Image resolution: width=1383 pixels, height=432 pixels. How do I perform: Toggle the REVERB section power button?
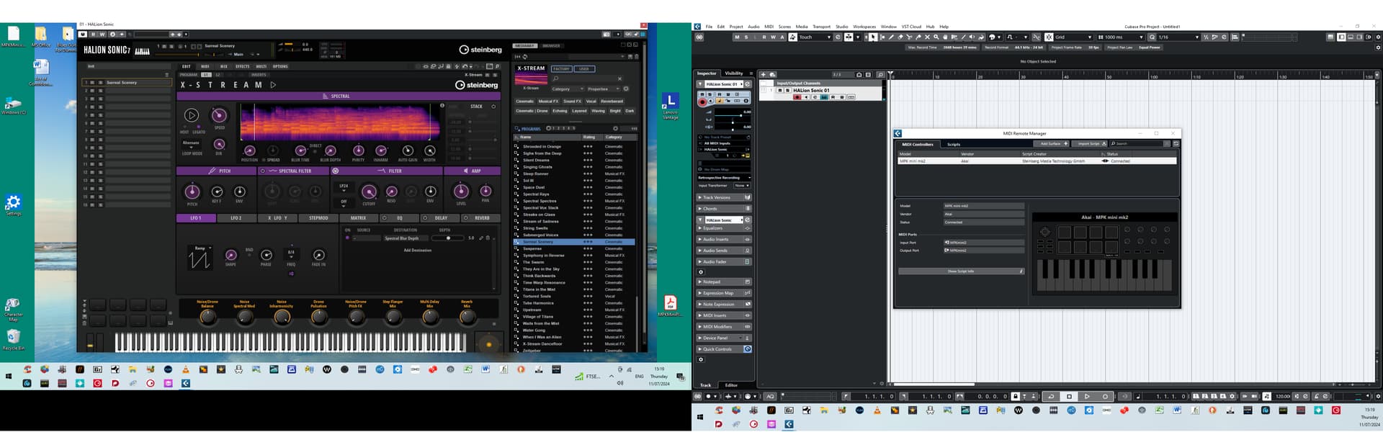pyautogui.click(x=466, y=217)
